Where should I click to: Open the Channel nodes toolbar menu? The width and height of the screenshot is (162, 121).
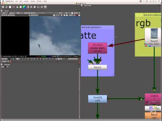(x=13, y=7)
